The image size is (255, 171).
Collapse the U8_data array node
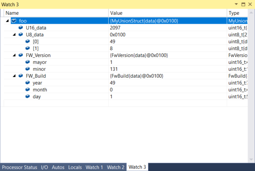point(14,34)
